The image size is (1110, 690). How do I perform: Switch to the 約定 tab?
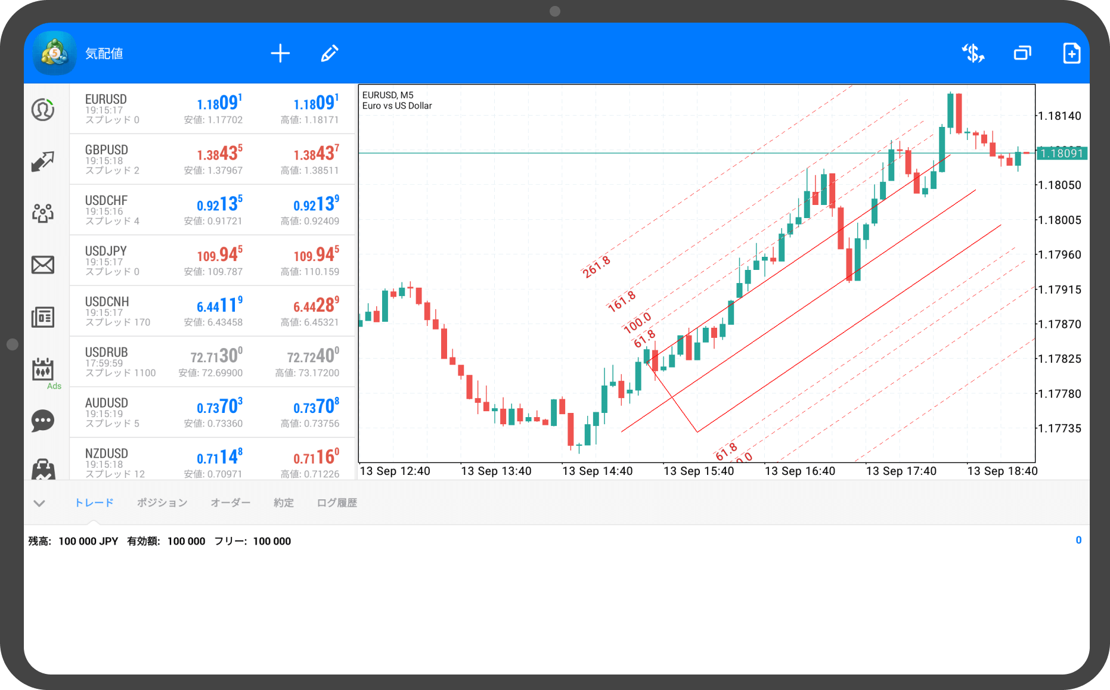tap(284, 502)
